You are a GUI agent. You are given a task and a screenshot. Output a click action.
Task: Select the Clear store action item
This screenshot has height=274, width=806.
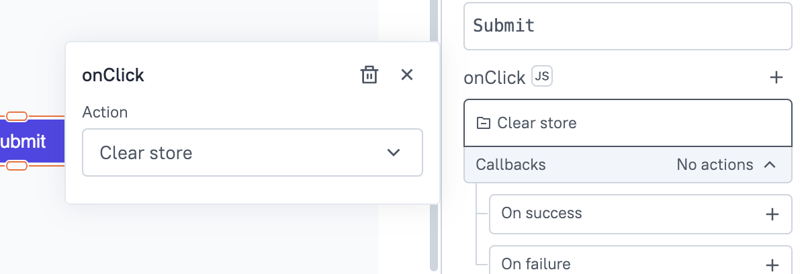click(x=627, y=123)
